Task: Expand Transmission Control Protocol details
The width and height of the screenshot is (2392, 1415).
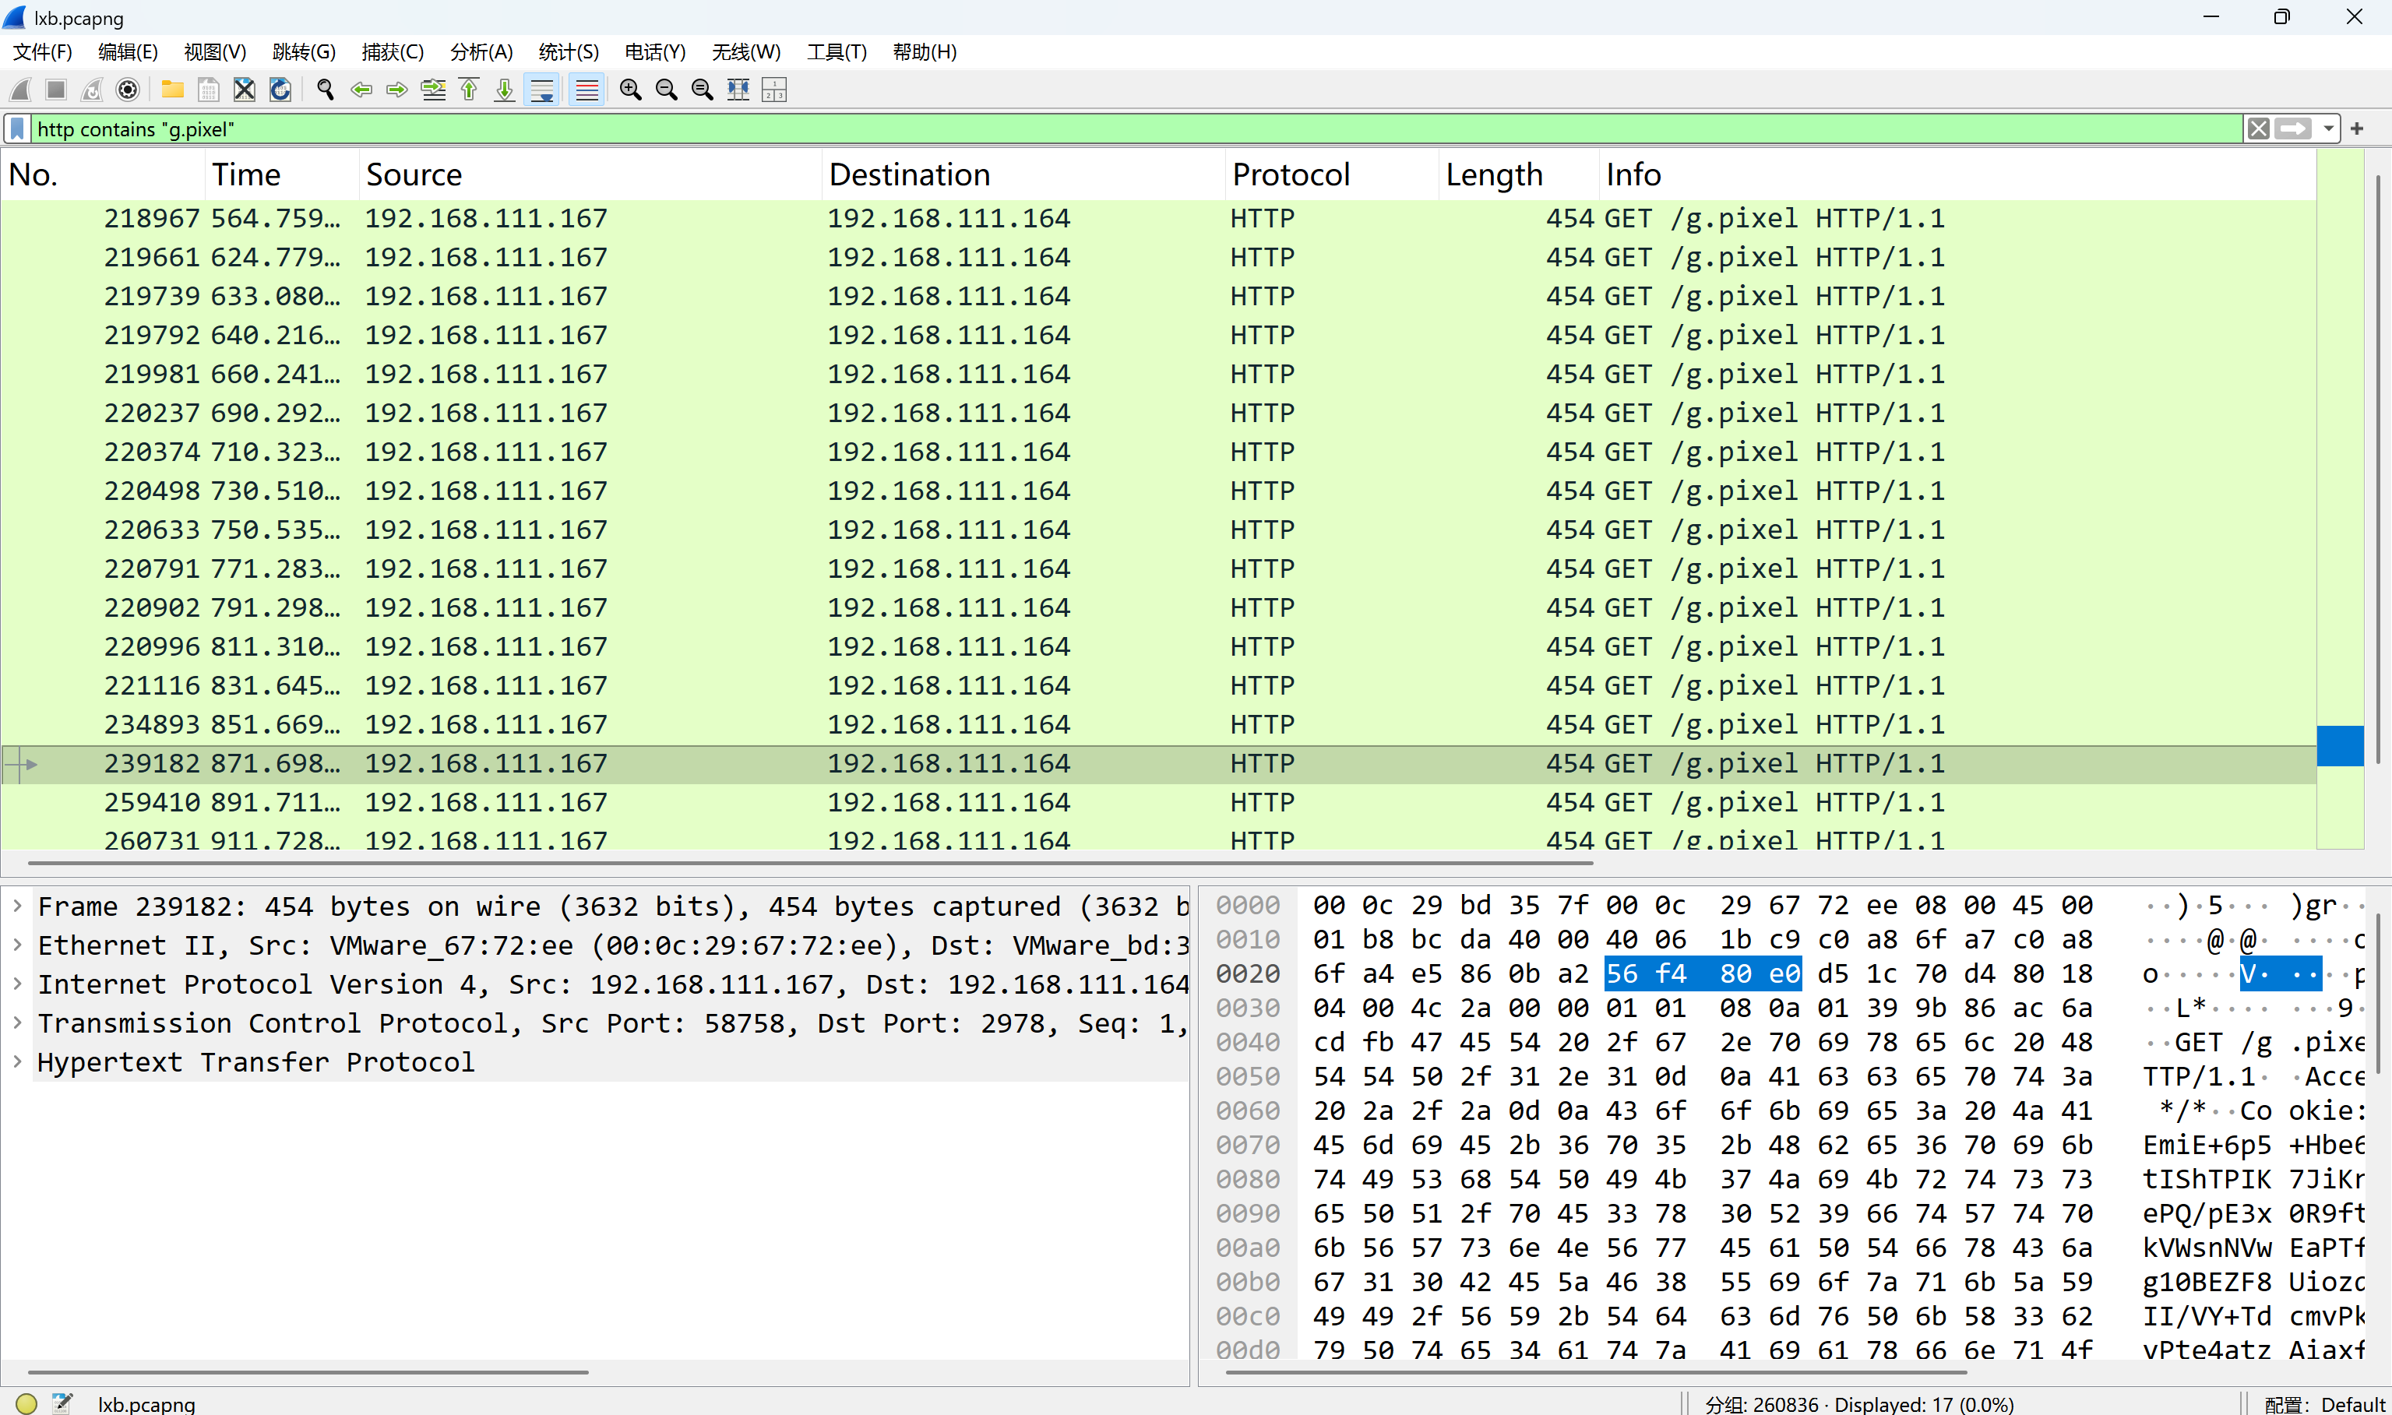Action: coord(17,1023)
